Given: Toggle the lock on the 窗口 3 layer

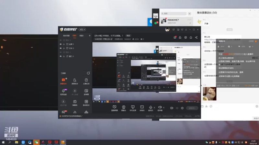Looking at the screenshot, I should [x=64, y=56].
